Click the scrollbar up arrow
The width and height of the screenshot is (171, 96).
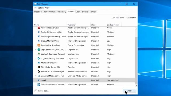point(136,28)
